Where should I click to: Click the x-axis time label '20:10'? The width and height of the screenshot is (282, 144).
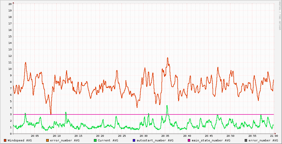pos(56,136)
